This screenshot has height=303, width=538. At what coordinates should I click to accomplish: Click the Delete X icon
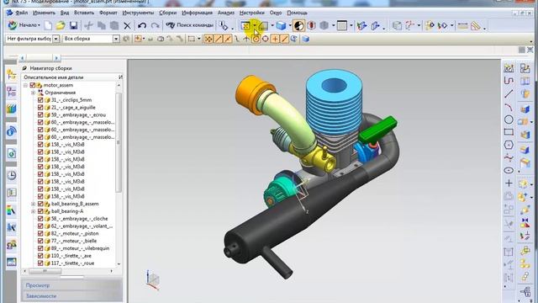(127, 25)
